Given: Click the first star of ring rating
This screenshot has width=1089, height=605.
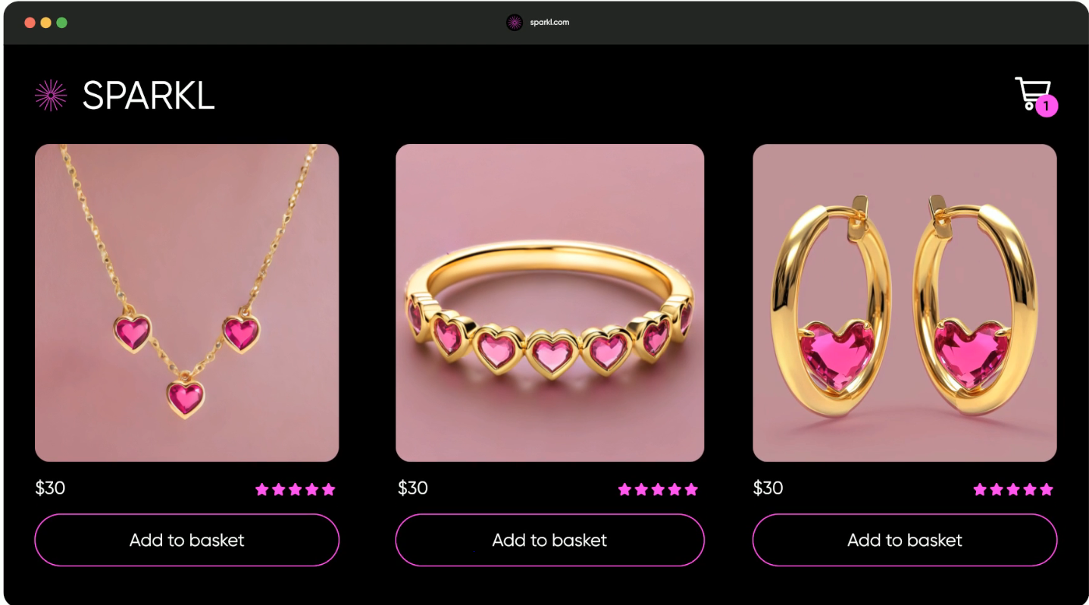Looking at the screenshot, I should pos(624,489).
